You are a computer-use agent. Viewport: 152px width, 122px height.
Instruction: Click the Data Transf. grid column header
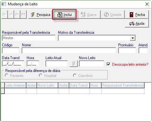(x=79, y=85)
